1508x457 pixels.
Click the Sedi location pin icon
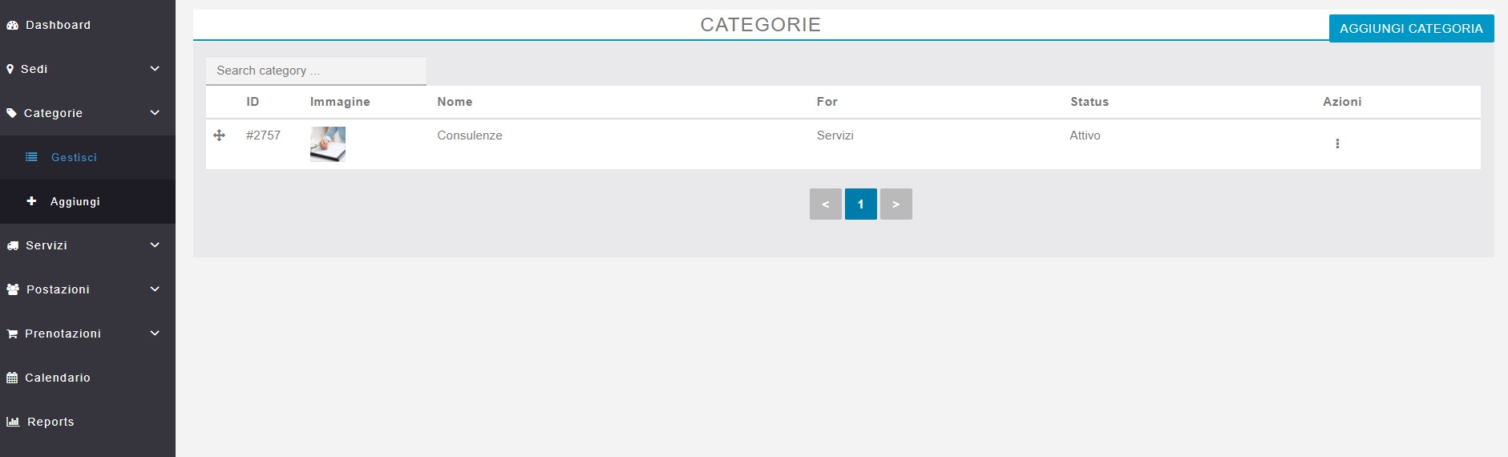(10, 70)
